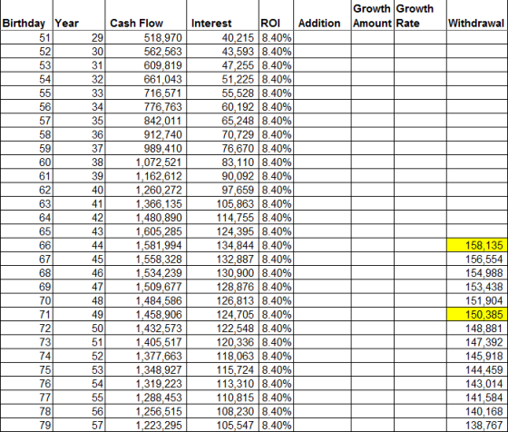
Task: Click birthday cell 65
Action: pos(26,231)
